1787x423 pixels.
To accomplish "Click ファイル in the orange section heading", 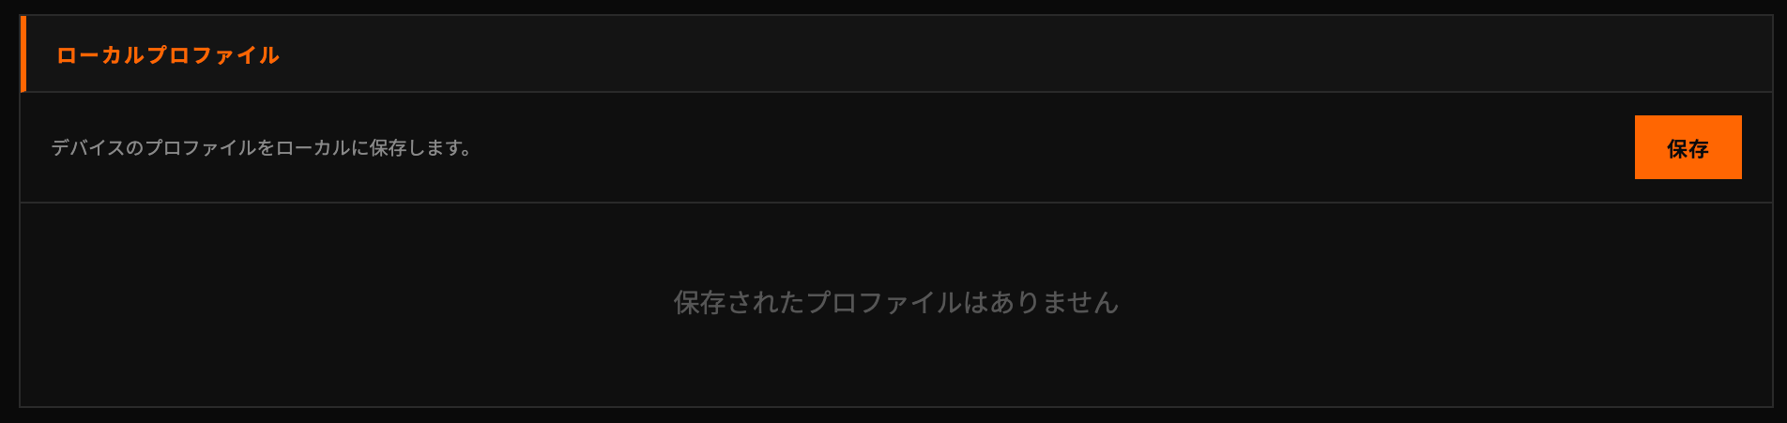I will pos(236,55).
